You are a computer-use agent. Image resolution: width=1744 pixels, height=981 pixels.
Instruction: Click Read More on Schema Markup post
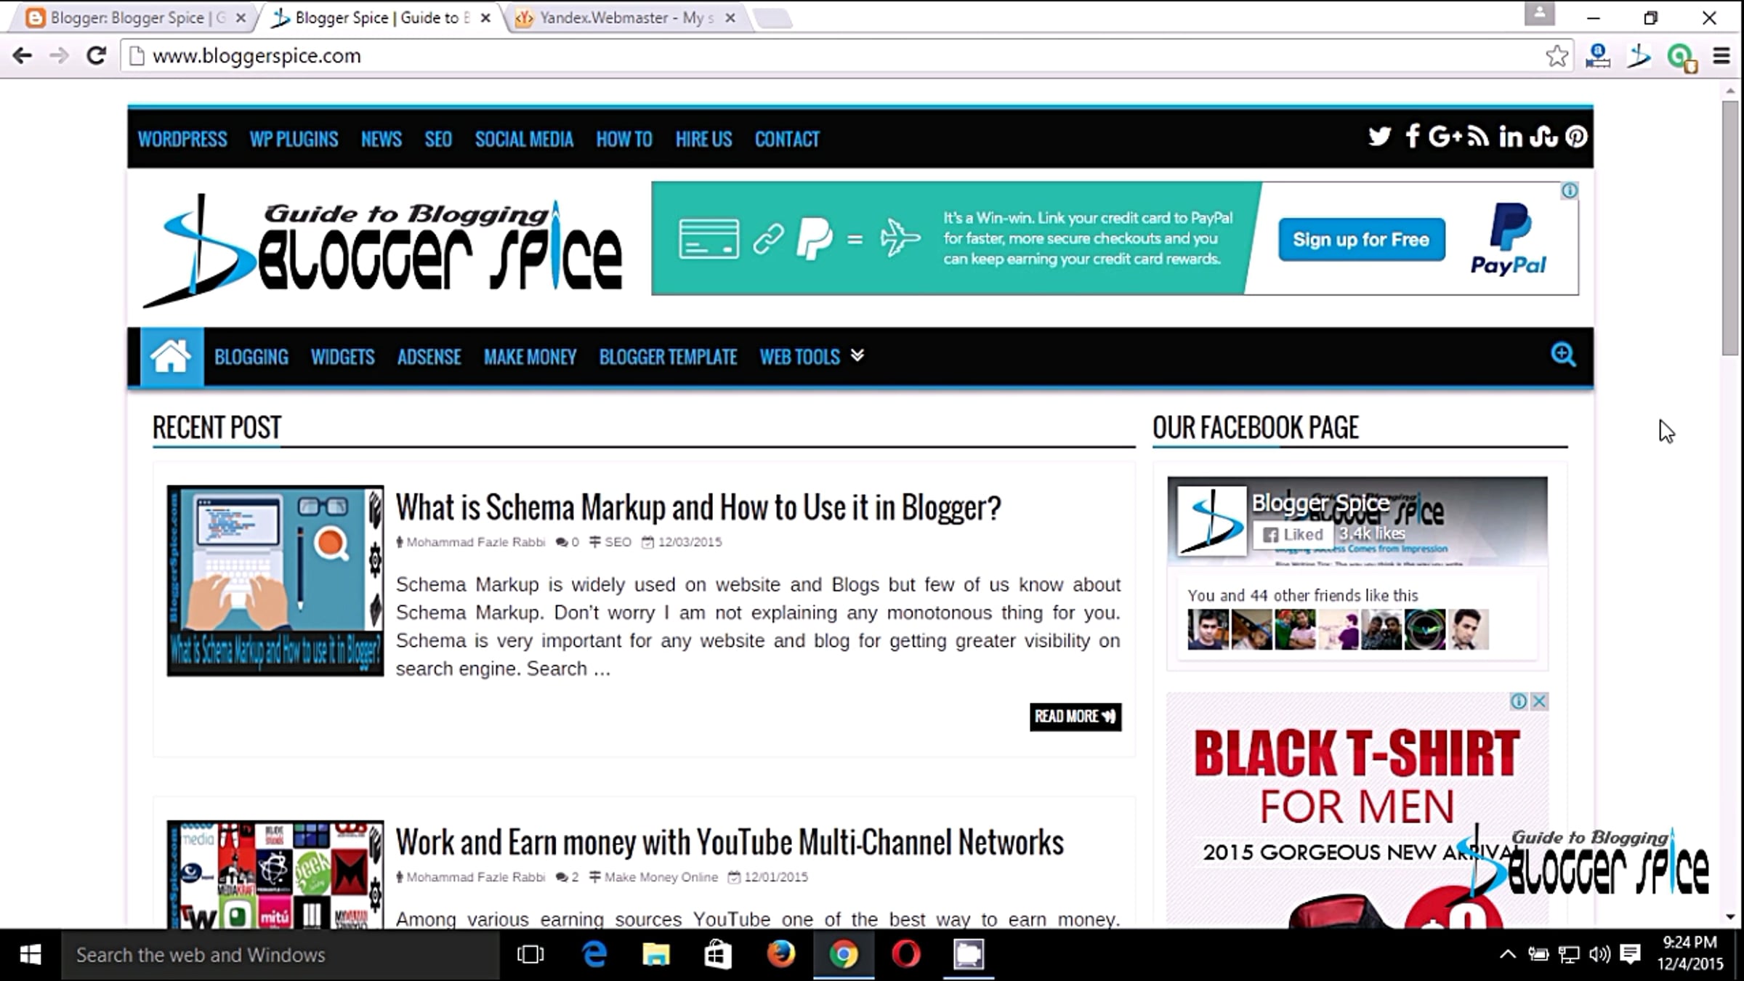(1075, 716)
